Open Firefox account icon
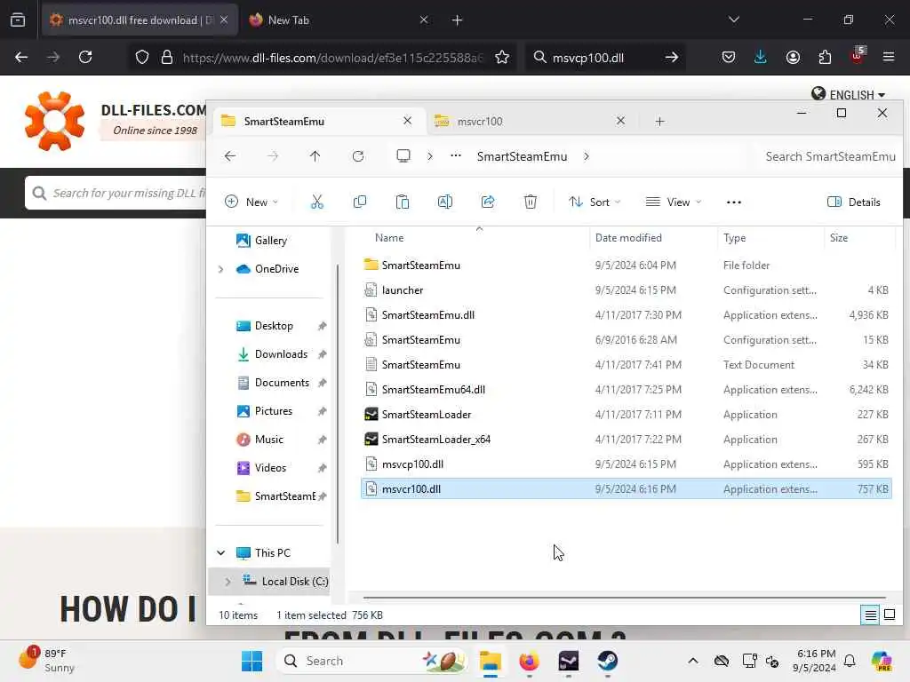 [x=793, y=57]
